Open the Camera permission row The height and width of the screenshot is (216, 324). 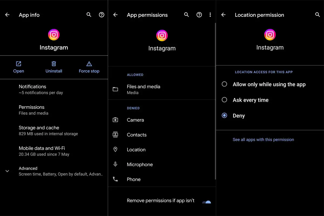pyautogui.click(x=161, y=120)
